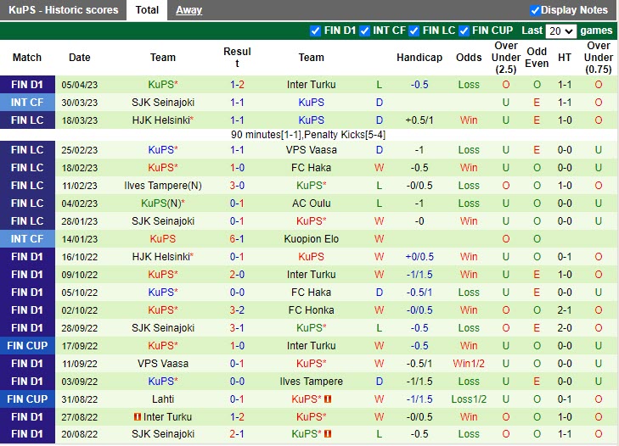Click the INT CF league cell dated 30/03/23
619x446 pixels.
pos(27,103)
